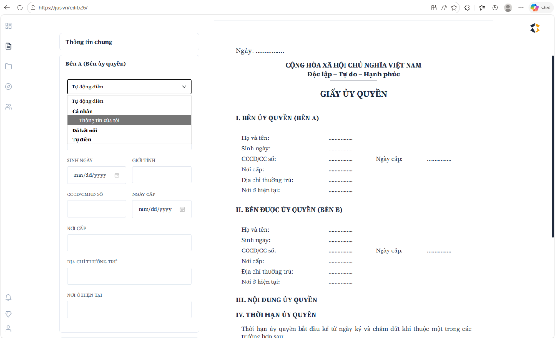Screen dimensions: 555x338
Task: Select the Thông tin của tôi option
Action: pos(129,120)
